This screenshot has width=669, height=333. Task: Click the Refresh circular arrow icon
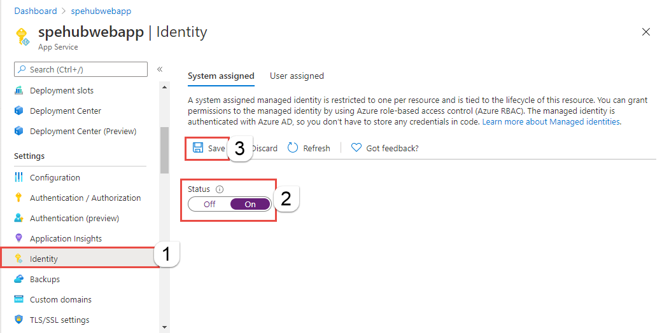tap(293, 148)
